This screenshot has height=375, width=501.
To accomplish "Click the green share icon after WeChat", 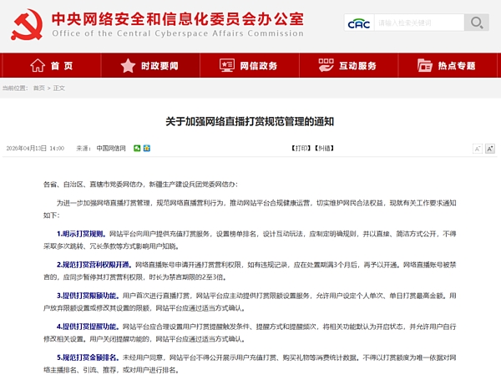I will [147, 148].
